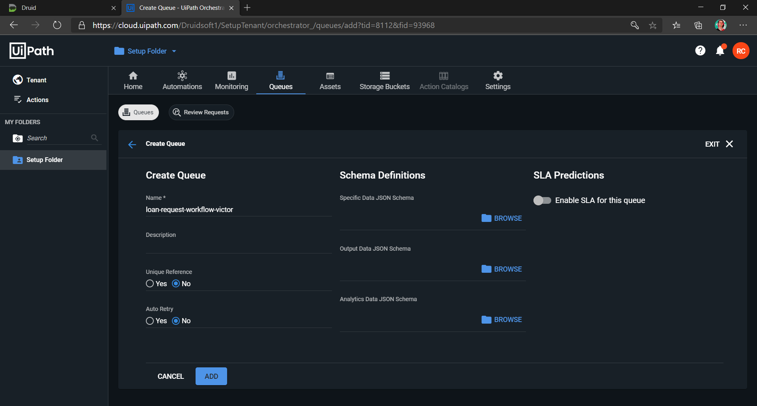
Task: Open the Queues tab
Action: [281, 80]
